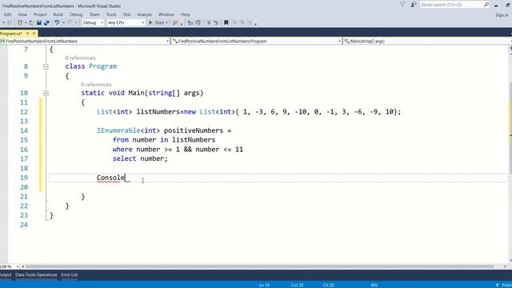Screen dimensions: 512x288
Task: Click the feedback icon beside Quick Launch
Action: pyautogui.click(x=413, y=5)
